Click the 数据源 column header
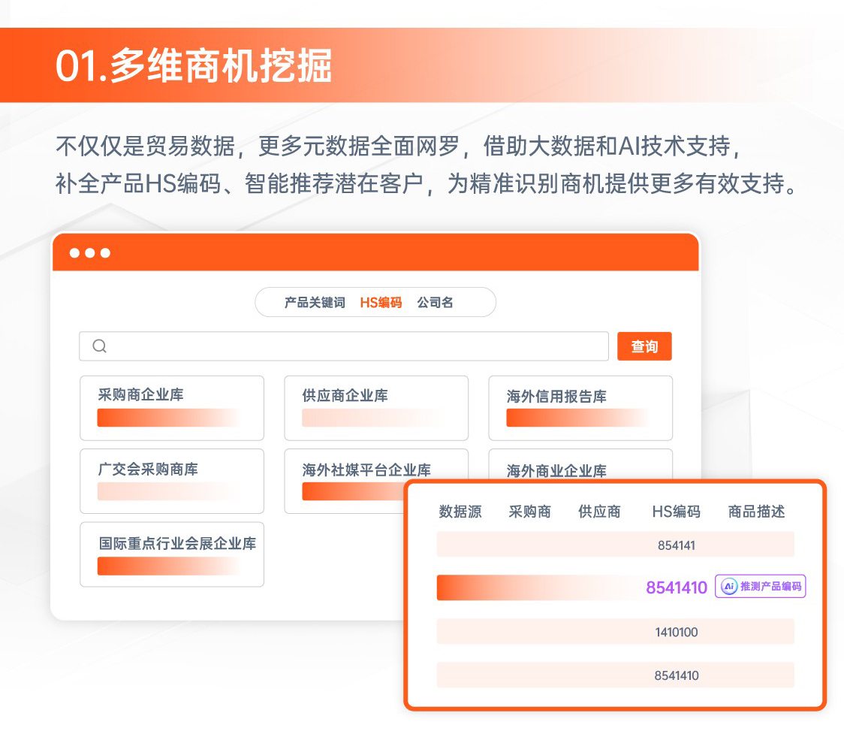Screen dimensions: 844x734 (460, 512)
